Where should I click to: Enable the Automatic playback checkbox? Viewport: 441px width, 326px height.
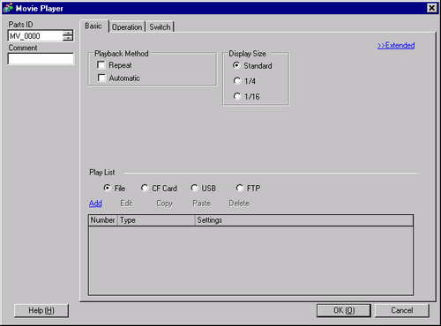pos(101,78)
